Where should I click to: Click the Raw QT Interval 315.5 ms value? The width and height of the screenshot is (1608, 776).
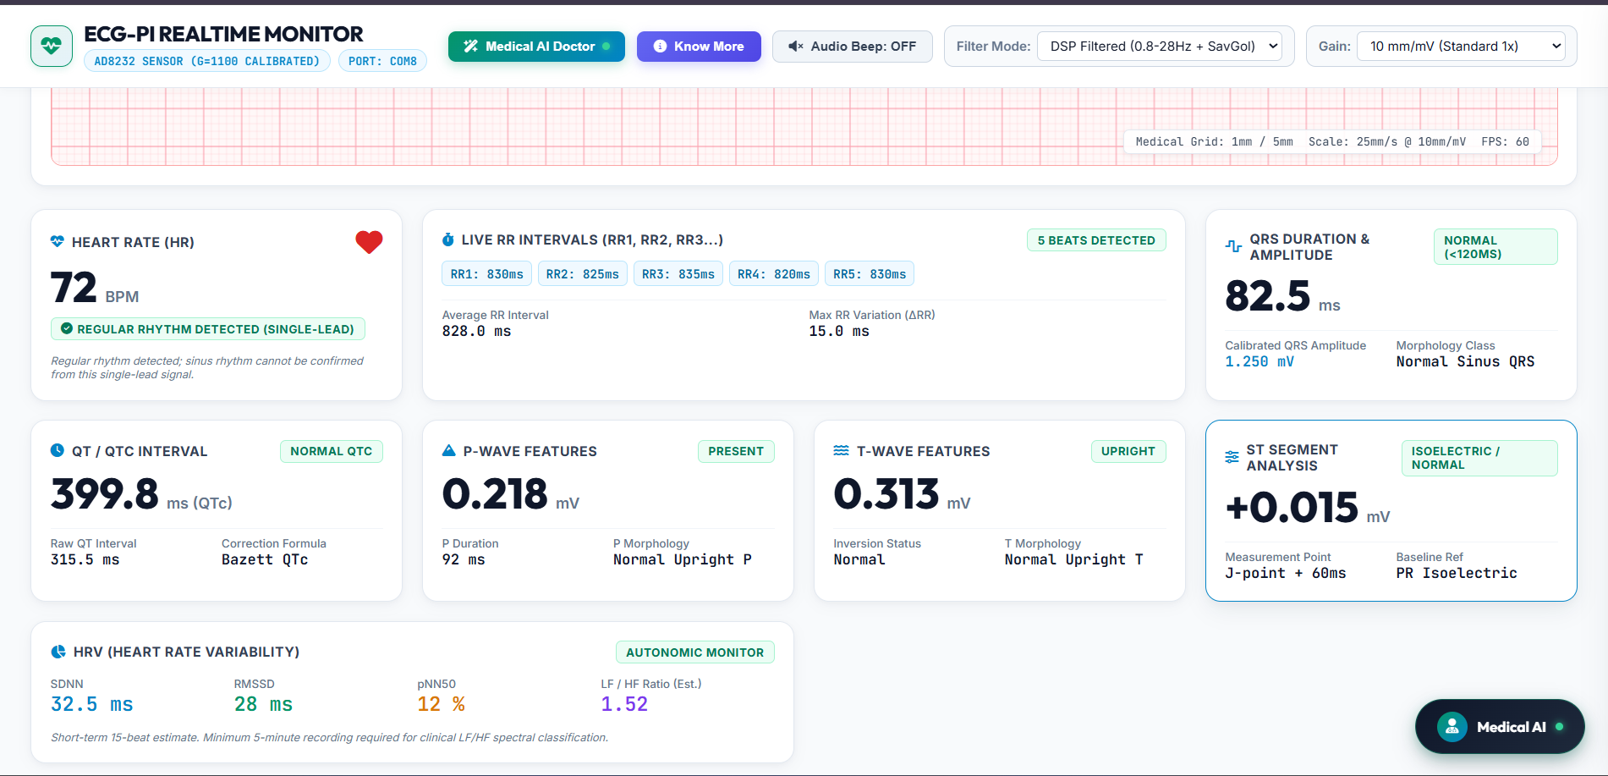(x=85, y=559)
